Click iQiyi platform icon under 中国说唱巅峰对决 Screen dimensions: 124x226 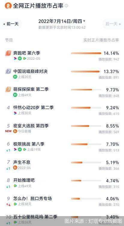coord(15,77)
